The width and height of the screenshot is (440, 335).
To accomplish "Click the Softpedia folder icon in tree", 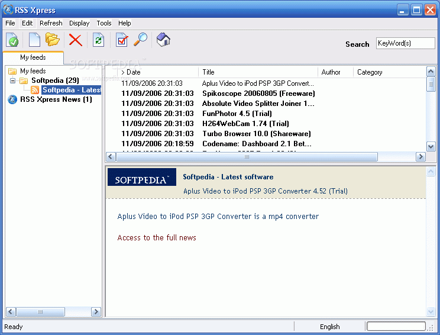I will pos(24,80).
